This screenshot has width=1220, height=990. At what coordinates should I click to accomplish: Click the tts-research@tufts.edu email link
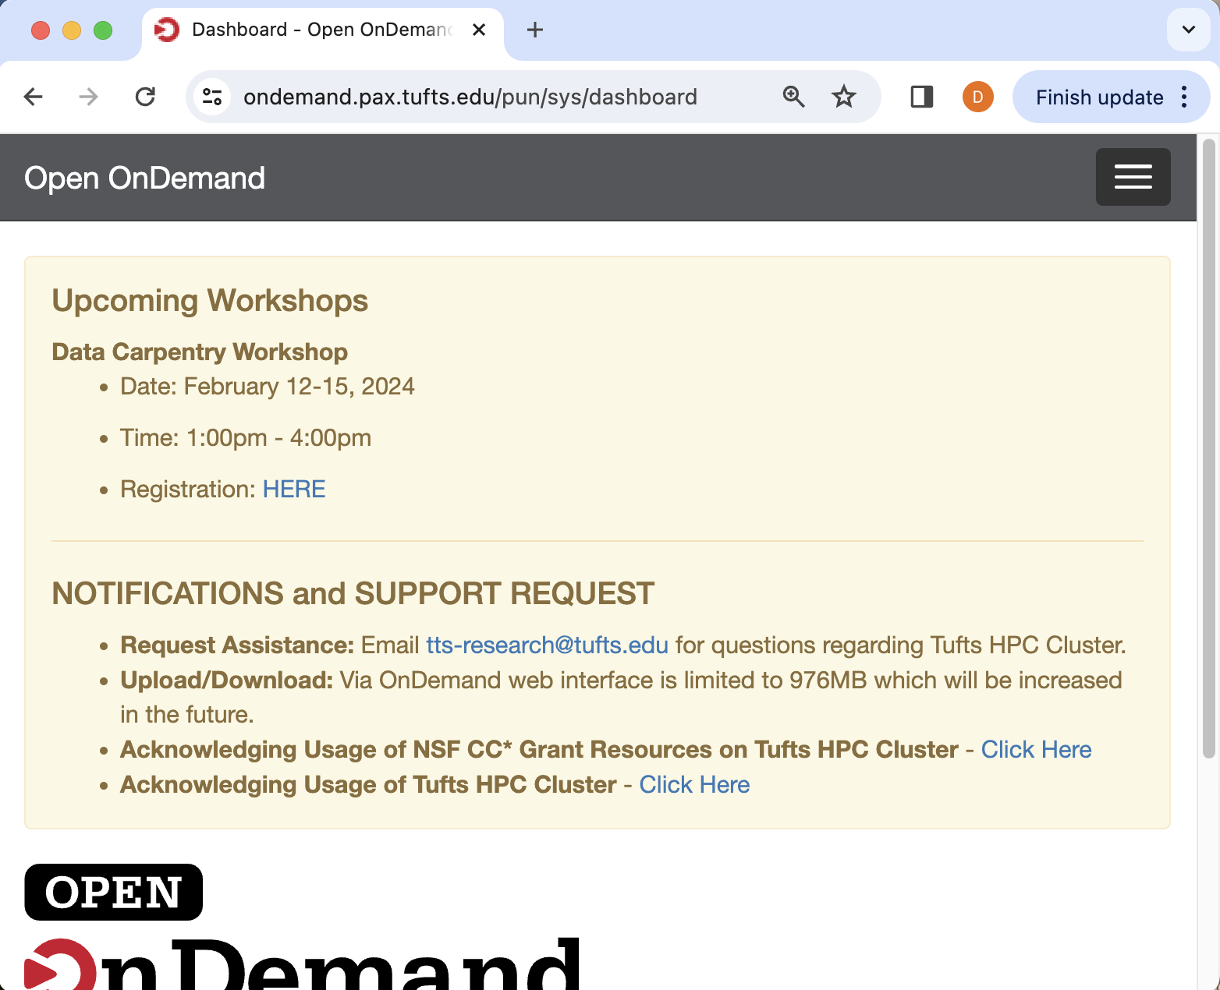click(547, 645)
